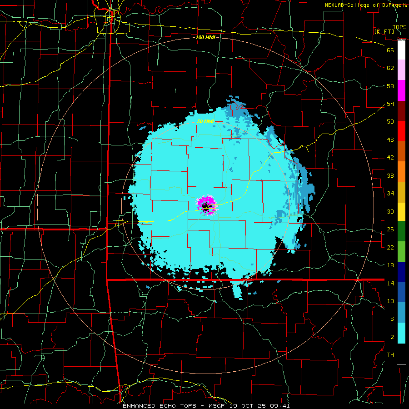
Task: Click the 62 legend value
Action: coord(390,68)
